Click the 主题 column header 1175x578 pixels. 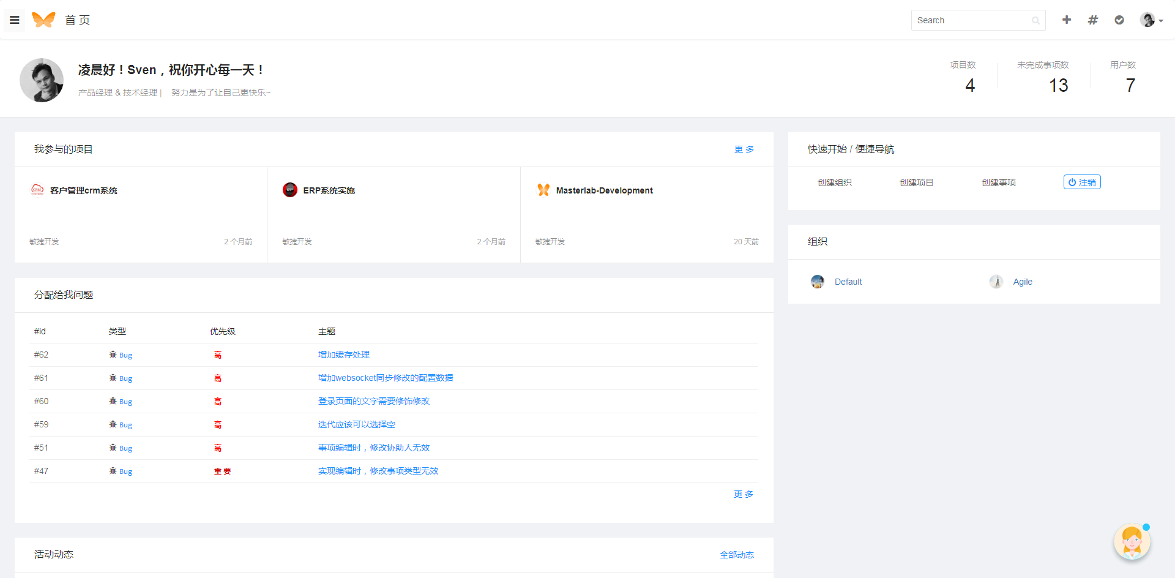[x=327, y=331]
